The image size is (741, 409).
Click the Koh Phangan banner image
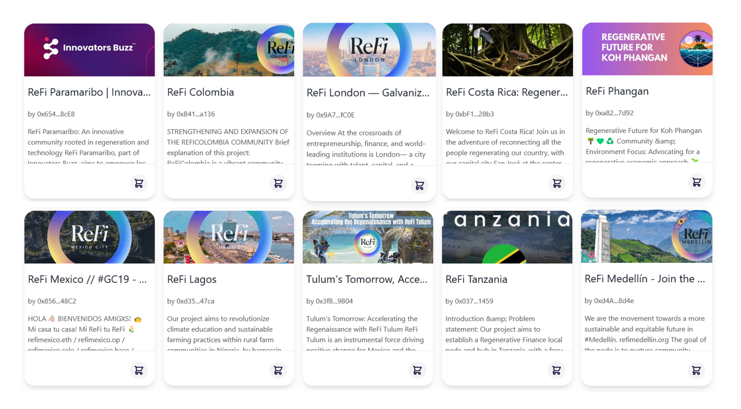coord(647,49)
